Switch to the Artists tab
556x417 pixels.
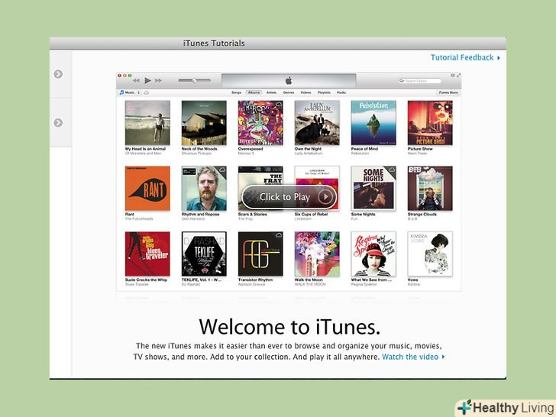(x=271, y=92)
